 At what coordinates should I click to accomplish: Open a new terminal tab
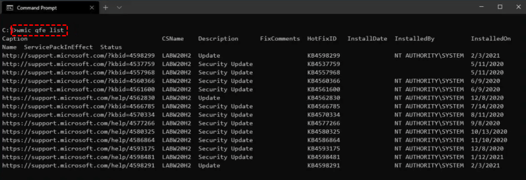coord(105,7)
